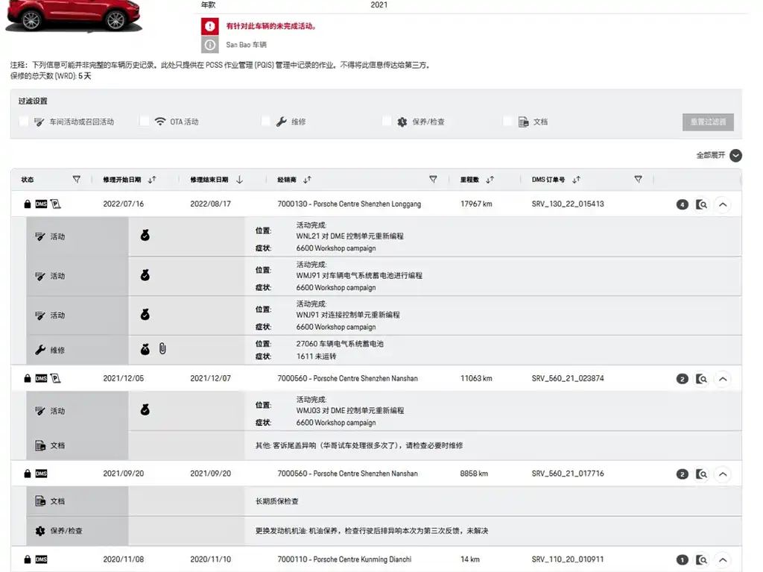Open the paperclip attachment on the repair row
Image resolution: width=763 pixels, height=572 pixels.
click(x=162, y=348)
